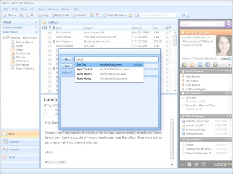Collapse the Mail Folders section
Screen dimensions: 233x174
coord(36,32)
